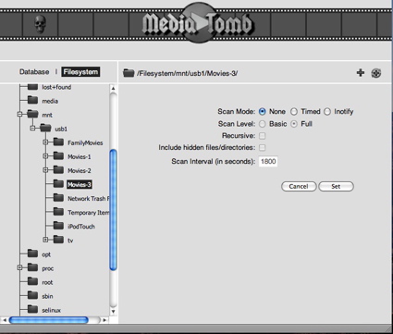Expand the Movies-1 node

(45, 156)
